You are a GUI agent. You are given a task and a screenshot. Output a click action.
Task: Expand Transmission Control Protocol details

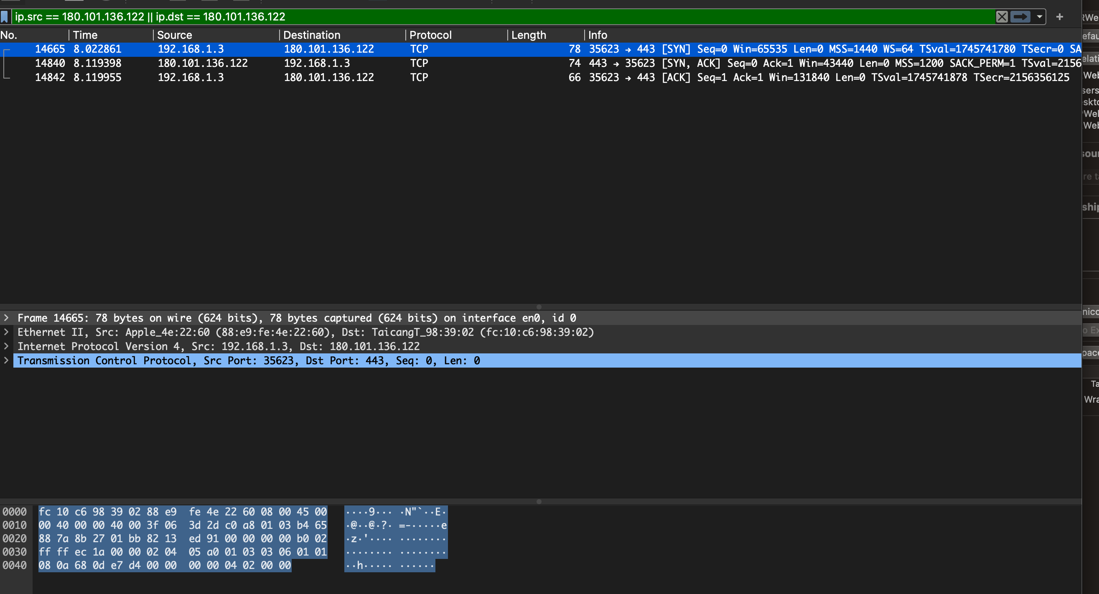[x=6, y=360]
